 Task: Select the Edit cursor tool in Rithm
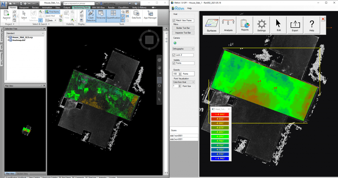click(x=279, y=25)
